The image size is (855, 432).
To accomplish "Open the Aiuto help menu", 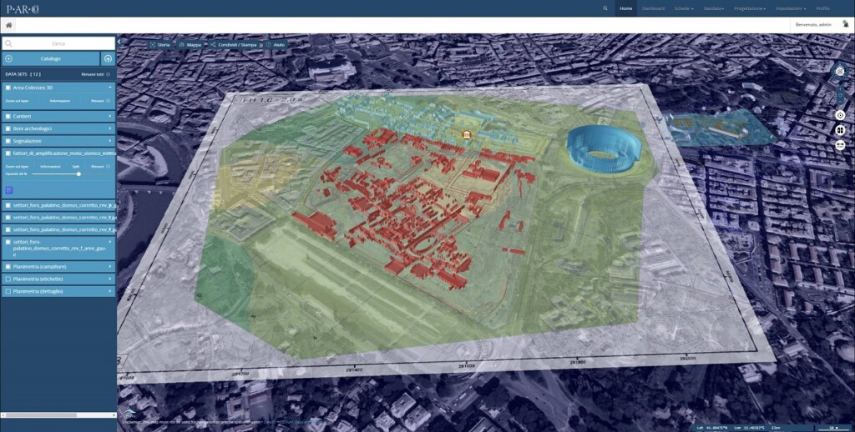I will (x=276, y=45).
